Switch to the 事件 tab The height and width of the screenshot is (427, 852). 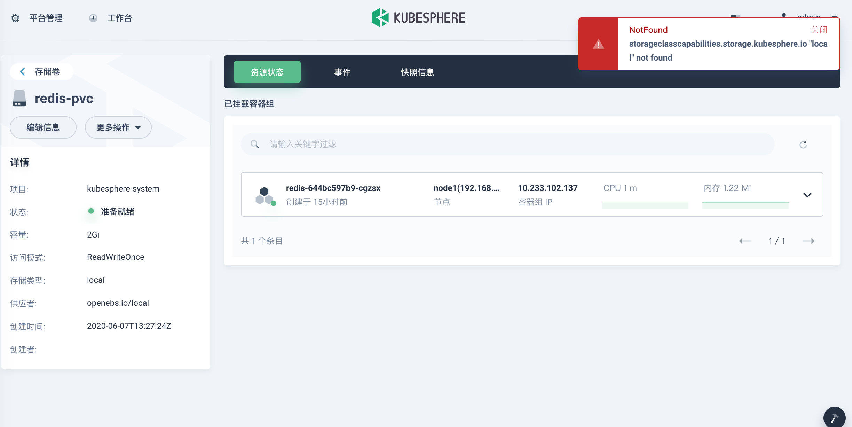(342, 72)
